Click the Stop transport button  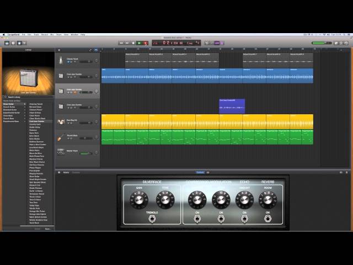[x=133, y=43]
